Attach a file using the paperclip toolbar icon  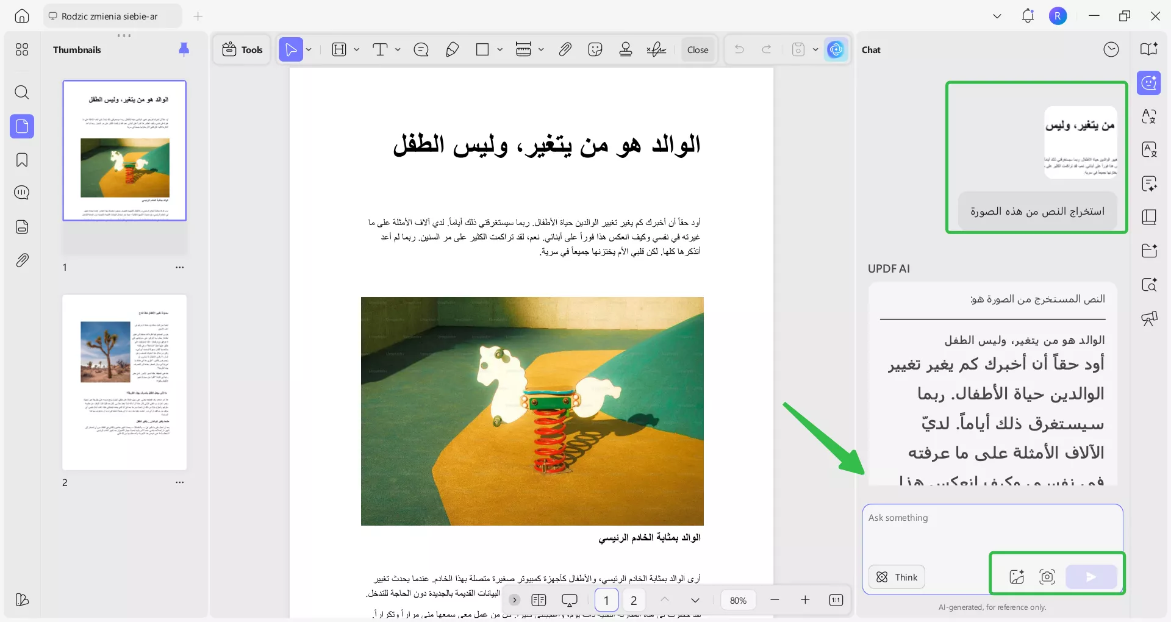[565, 49]
